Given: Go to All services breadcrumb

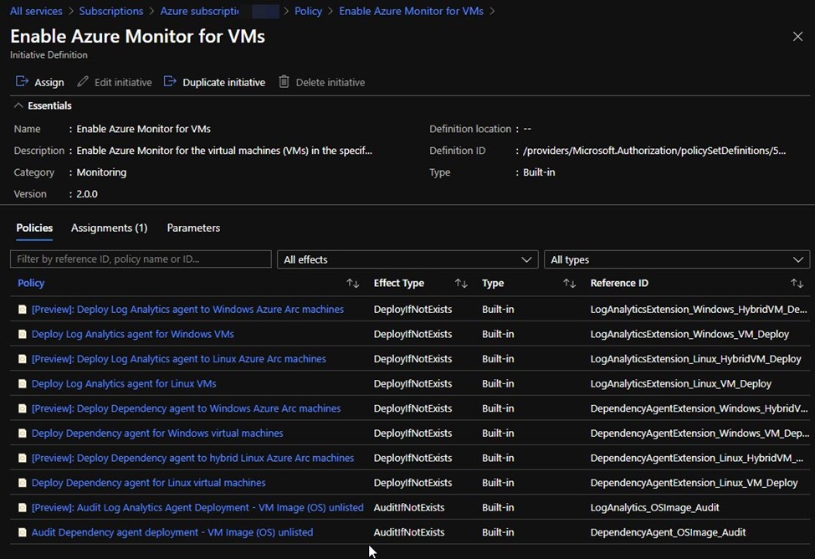Looking at the screenshot, I should [x=36, y=11].
